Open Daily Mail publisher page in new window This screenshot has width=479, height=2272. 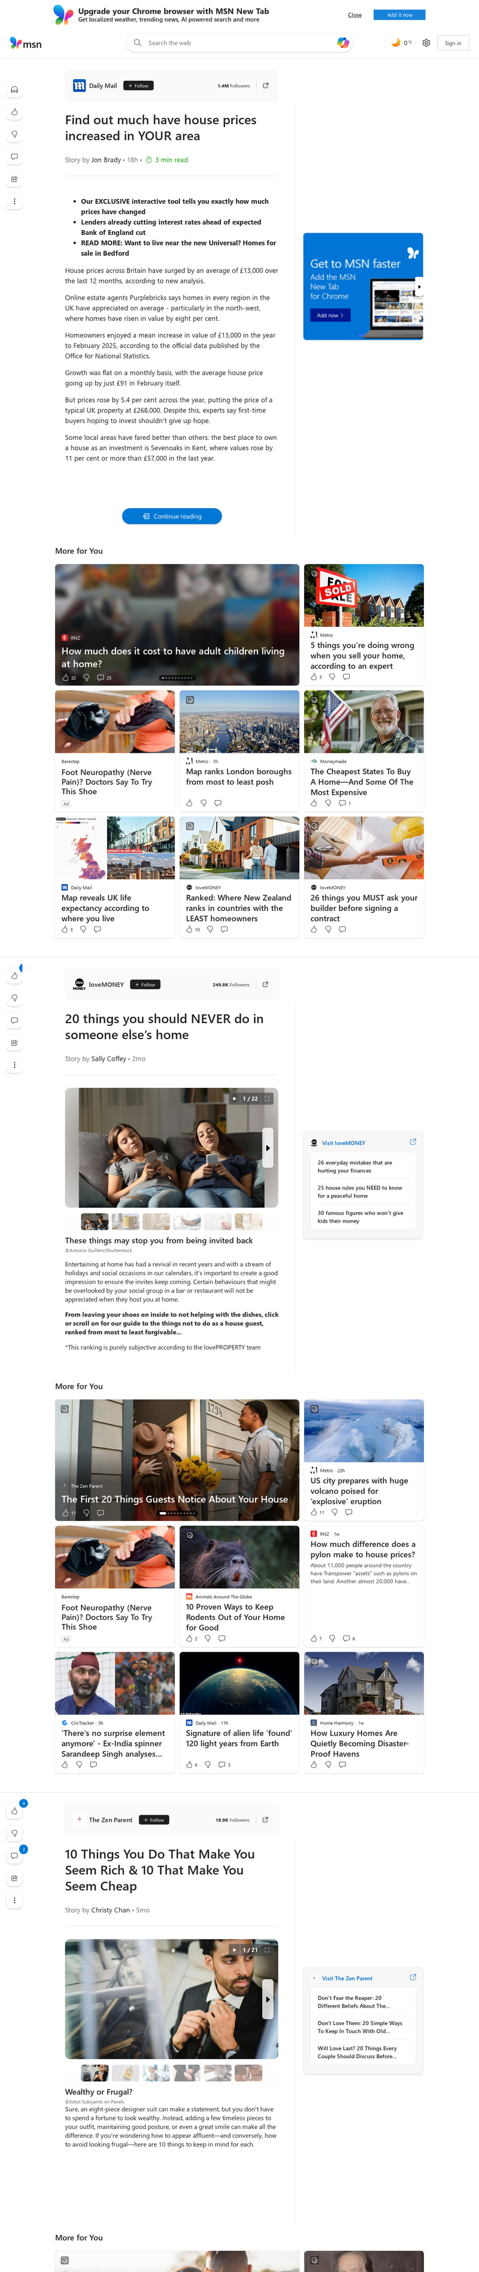point(266,86)
